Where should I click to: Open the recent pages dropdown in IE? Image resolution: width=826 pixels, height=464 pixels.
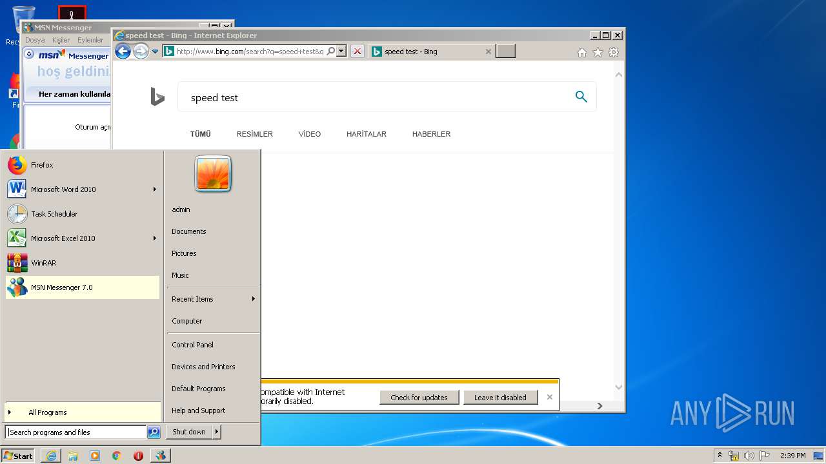click(155, 52)
